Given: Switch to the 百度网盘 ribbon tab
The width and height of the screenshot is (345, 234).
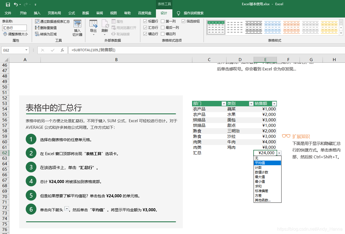Looking at the screenshot, I should click(x=145, y=13).
